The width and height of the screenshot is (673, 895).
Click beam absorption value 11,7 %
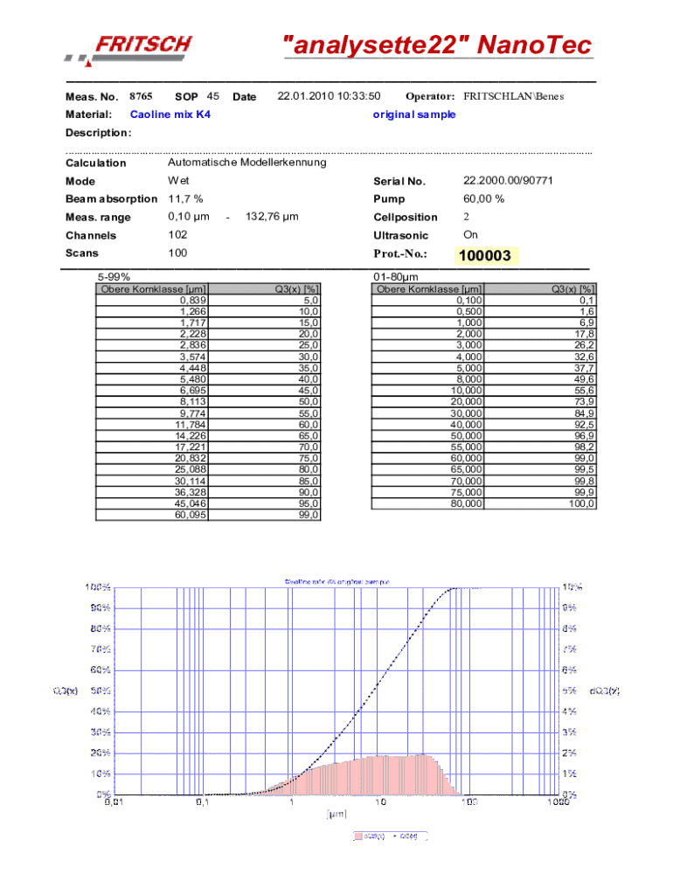[x=185, y=198]
